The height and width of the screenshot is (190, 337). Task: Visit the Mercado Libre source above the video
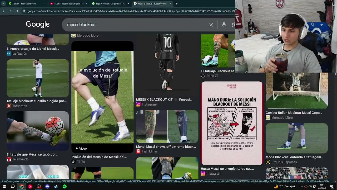point(85,36)
